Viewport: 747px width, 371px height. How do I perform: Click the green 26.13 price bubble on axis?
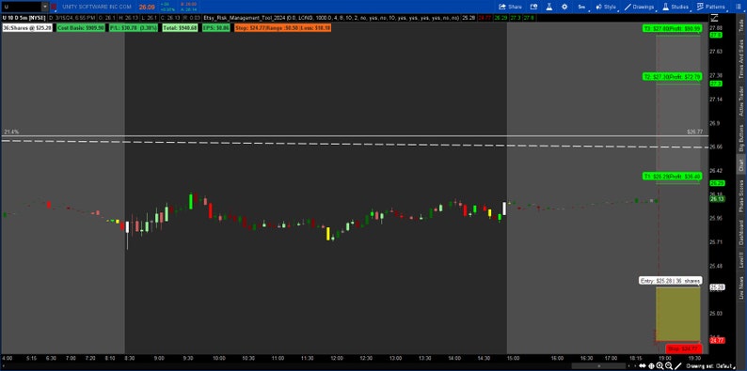(x=717, y=199)
